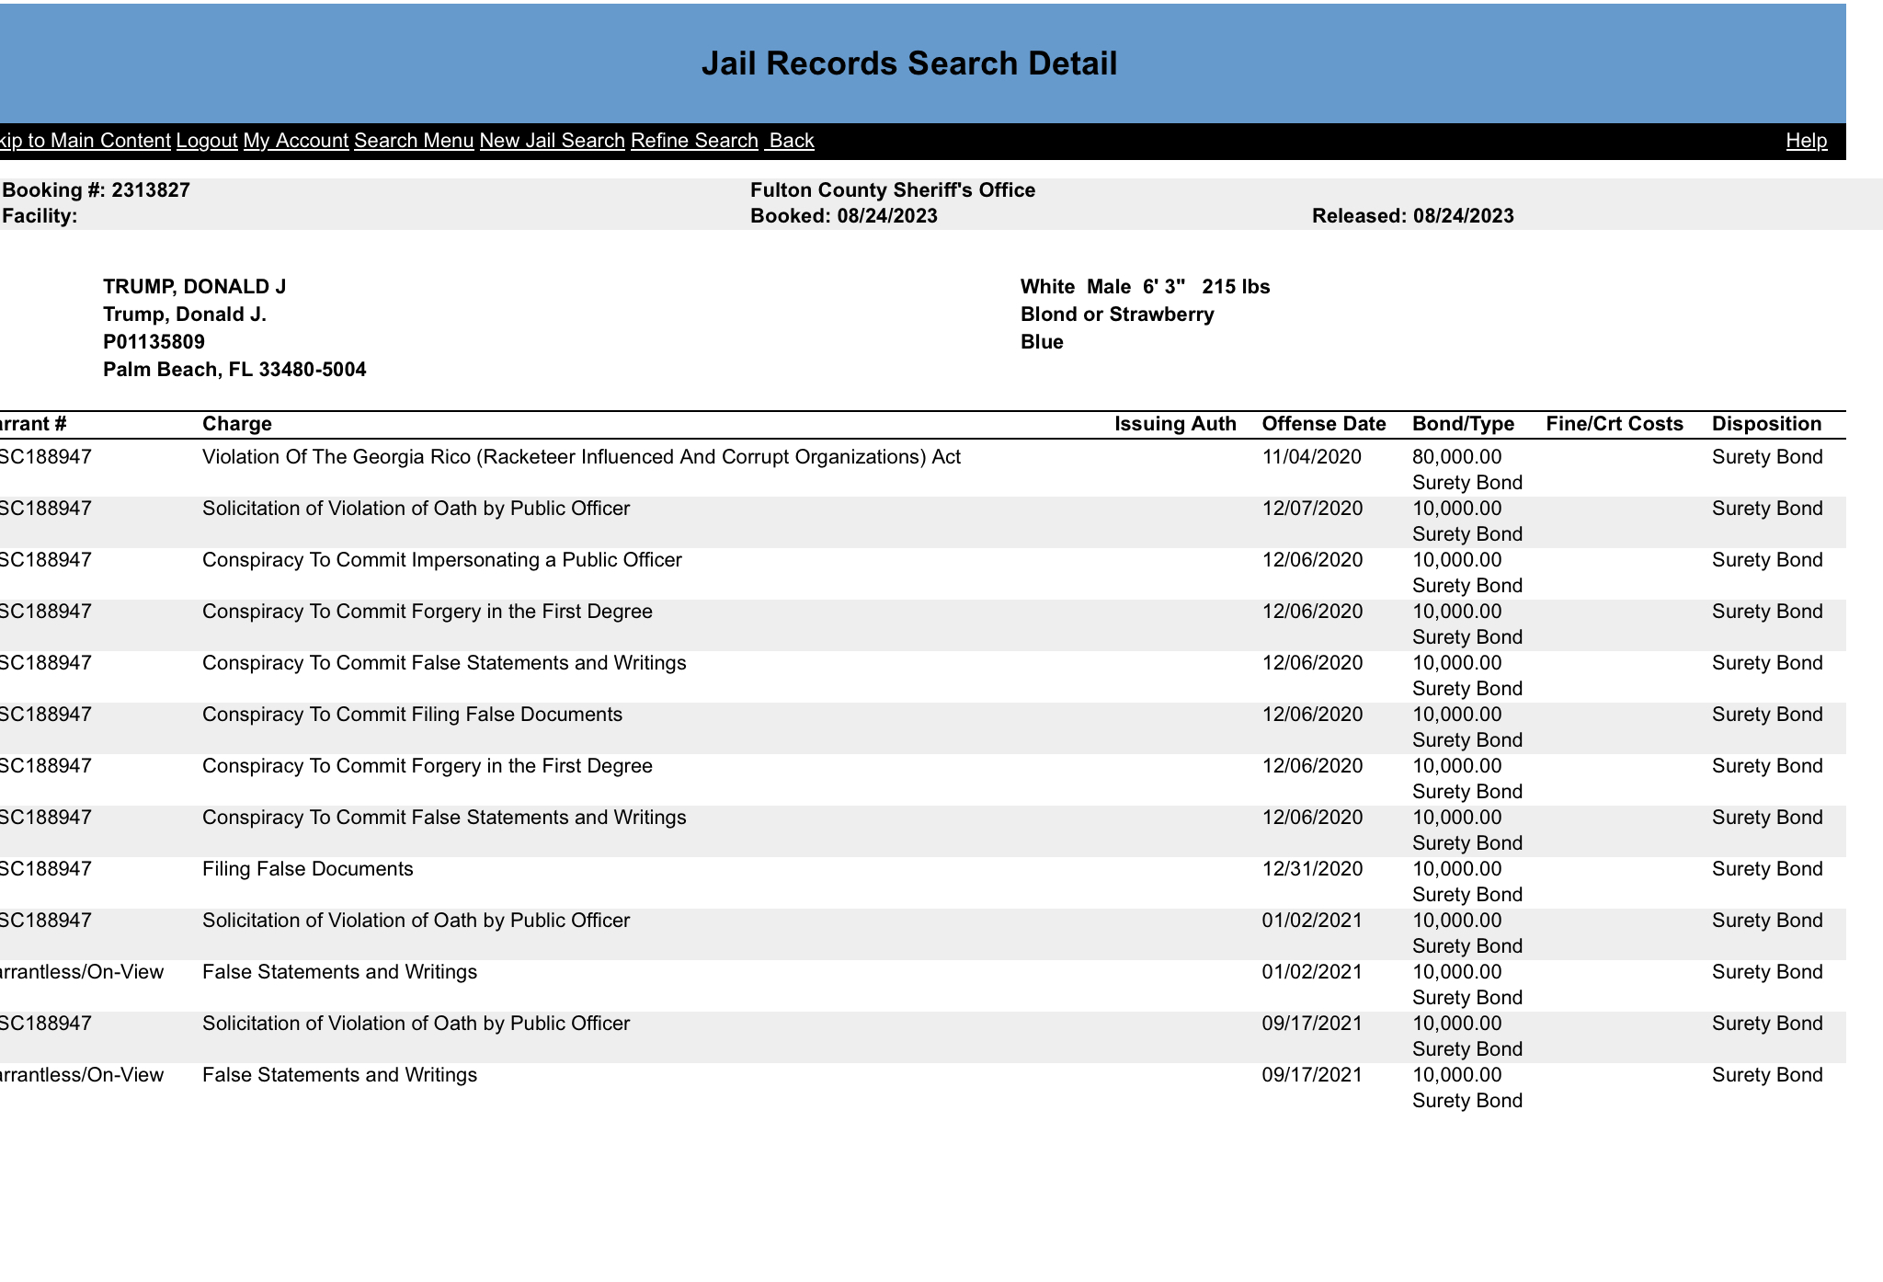Click the Jail Records Search Detail heading
The image size is (1883, 1282).
[x=909, y=63]
